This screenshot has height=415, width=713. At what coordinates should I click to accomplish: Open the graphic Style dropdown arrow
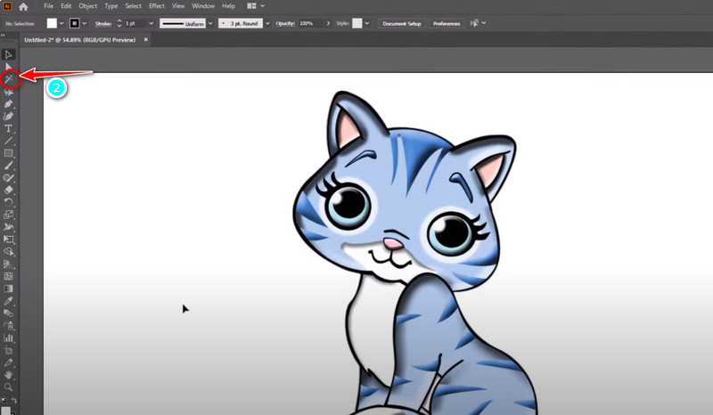(x=367, y=23)
